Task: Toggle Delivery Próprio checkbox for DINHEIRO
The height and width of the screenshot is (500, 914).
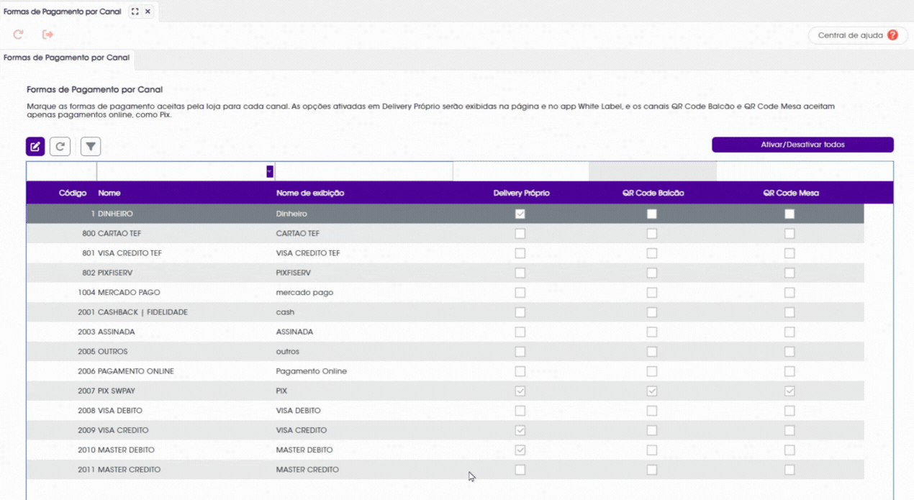Action: pos(520,214)
